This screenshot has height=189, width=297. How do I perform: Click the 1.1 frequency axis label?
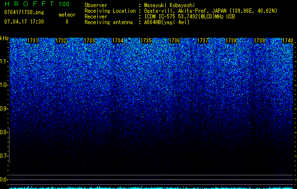(x=4, y=61)
